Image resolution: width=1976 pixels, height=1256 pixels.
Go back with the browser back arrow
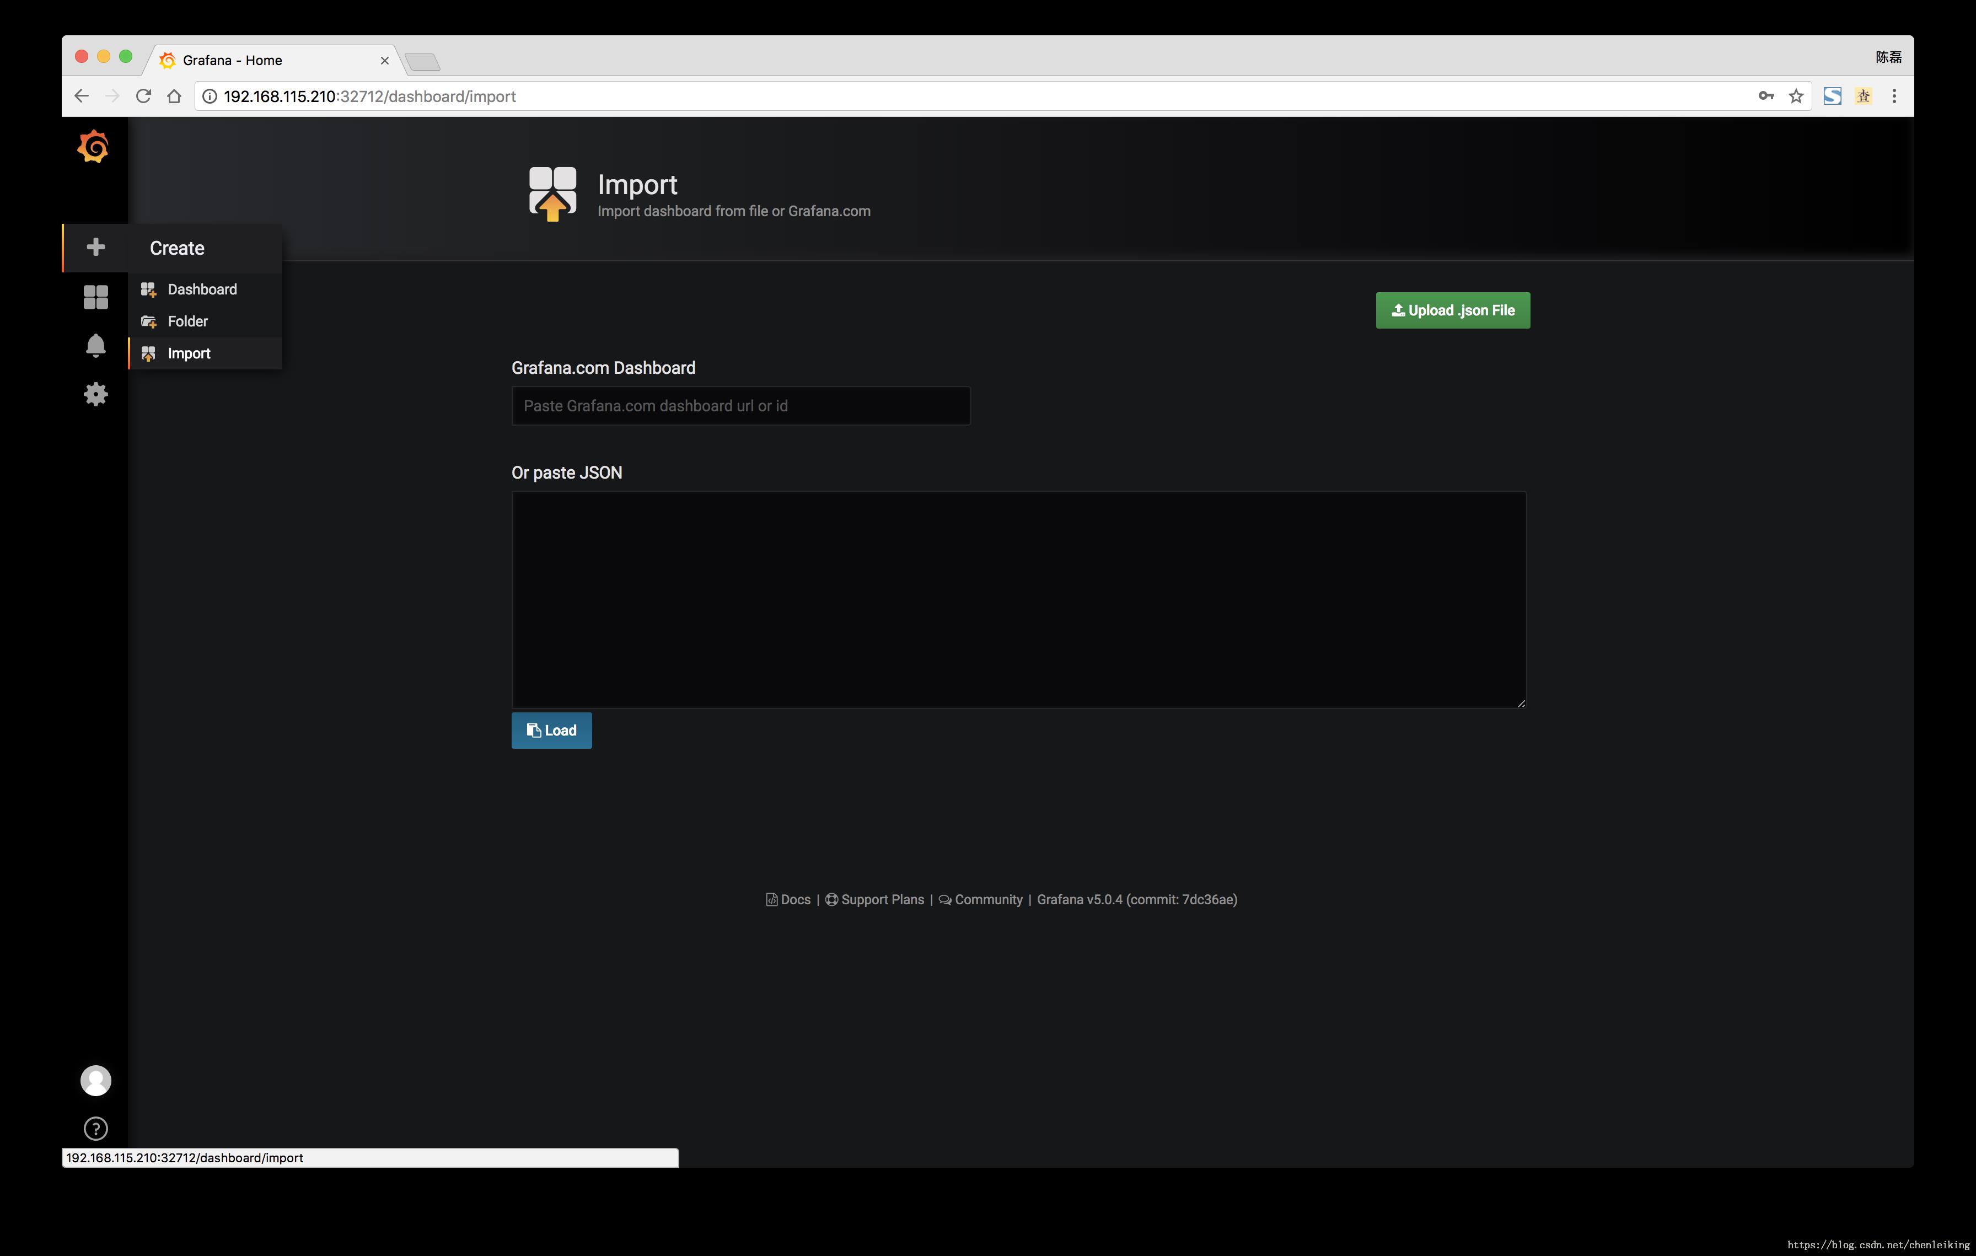pyautogui.click(x=81, y=96)
